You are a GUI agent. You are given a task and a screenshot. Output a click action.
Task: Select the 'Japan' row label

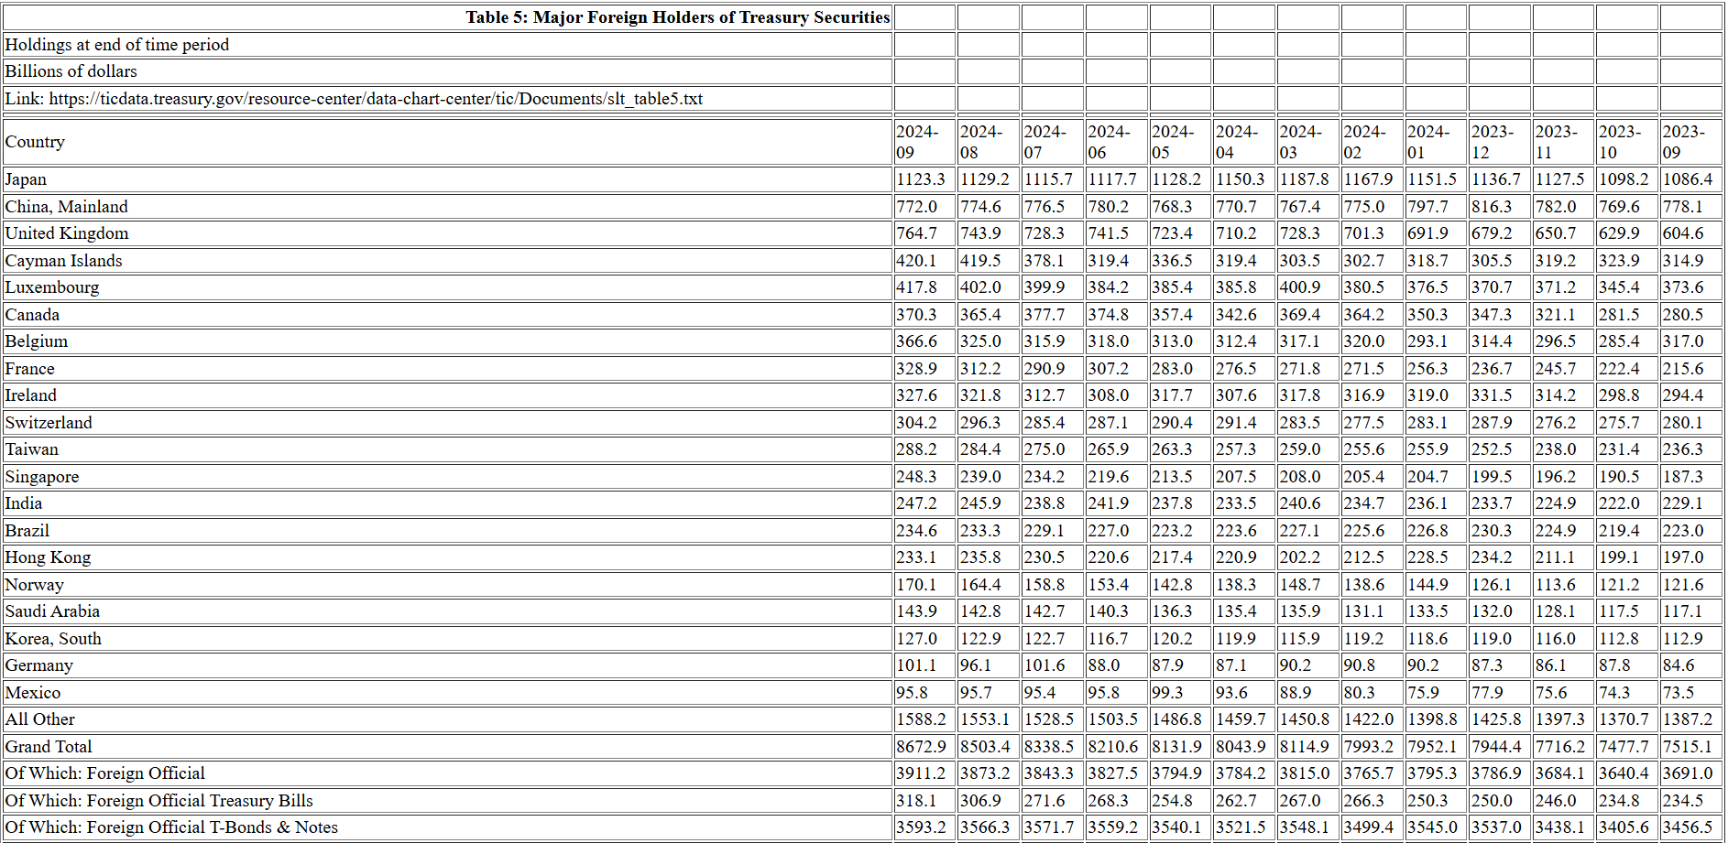tap(26, 179)
